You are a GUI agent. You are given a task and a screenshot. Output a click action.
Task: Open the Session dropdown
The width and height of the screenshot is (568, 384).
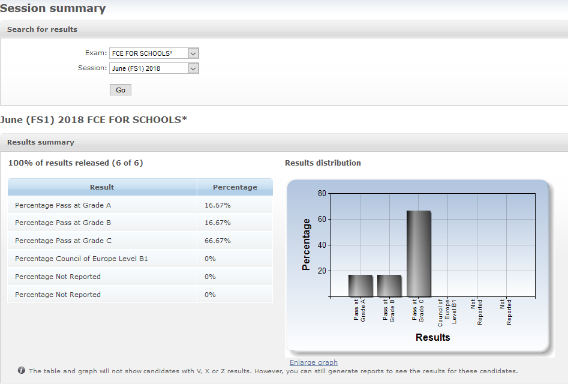pos(154,68)
